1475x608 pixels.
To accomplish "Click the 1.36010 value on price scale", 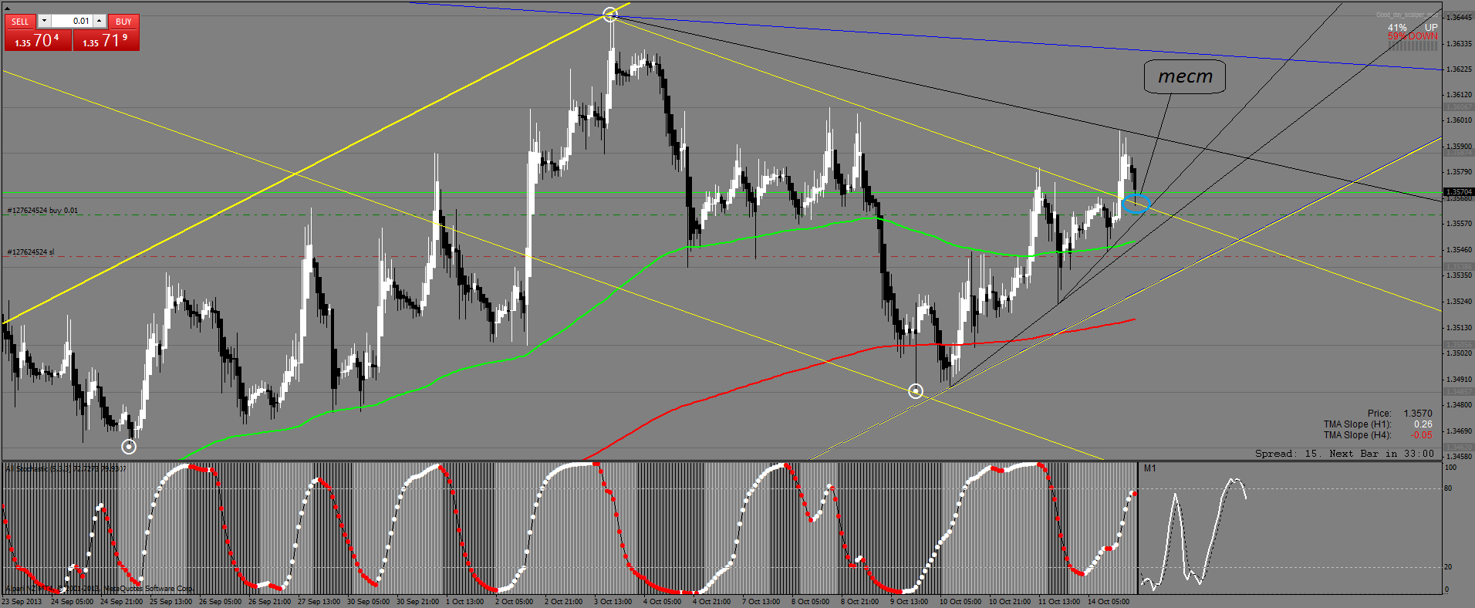I will point(1459,120).
